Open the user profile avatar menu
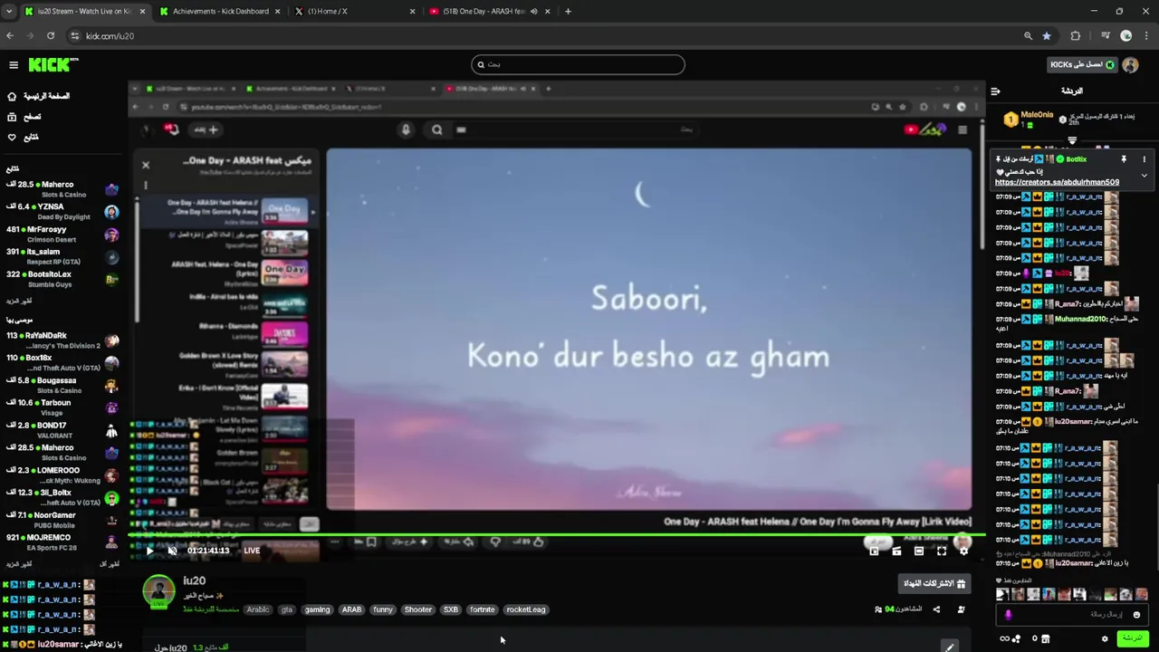This screenshot has width=1159, height=652. tap(1130, 64)
